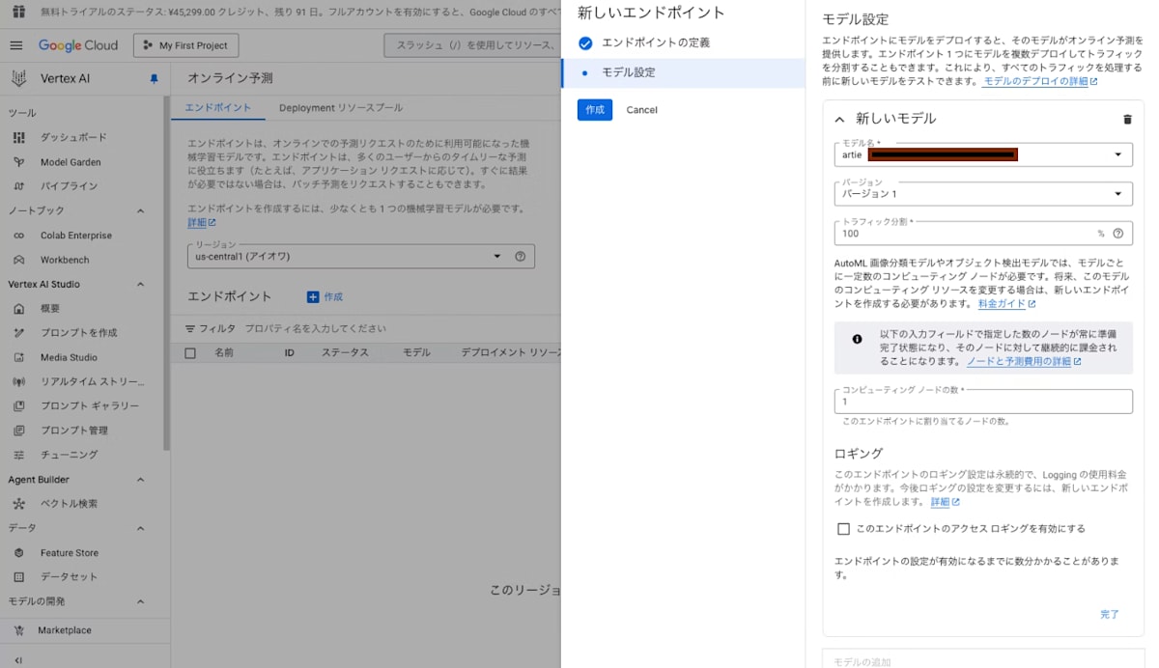
Task: Open データセット in sidebar
Action: [69, 576]
